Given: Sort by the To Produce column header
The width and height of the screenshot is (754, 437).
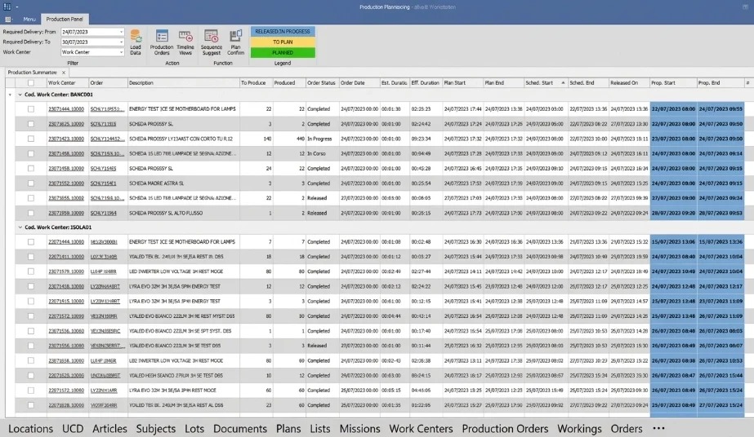Looking at the screenshot, I should pos(256,83).
